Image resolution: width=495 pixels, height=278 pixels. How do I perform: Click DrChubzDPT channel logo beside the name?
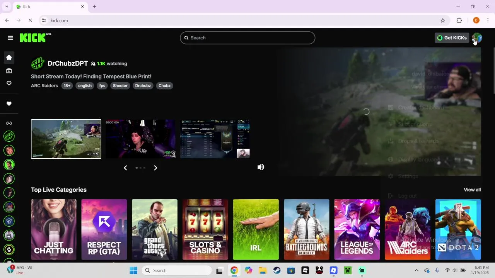tap(38, 63)
